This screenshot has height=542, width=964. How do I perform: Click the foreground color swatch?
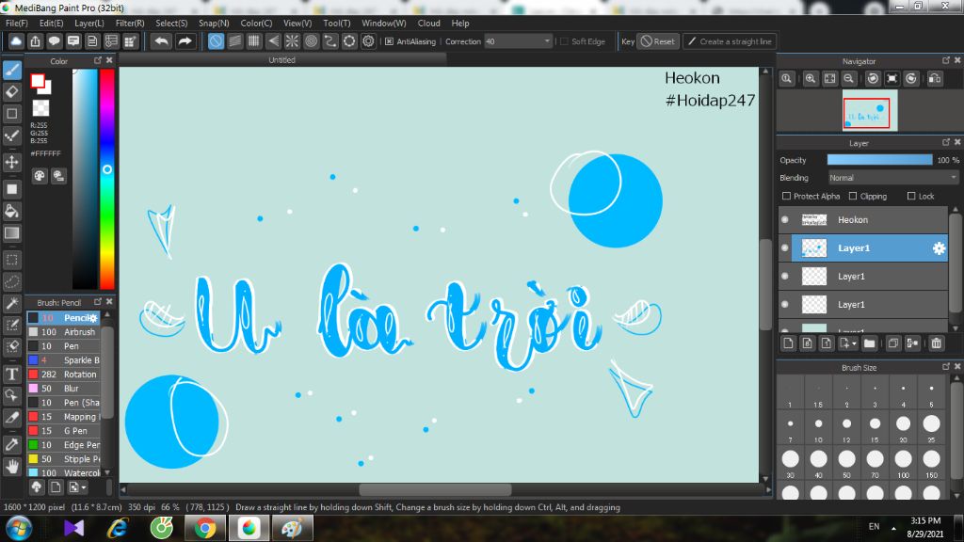(x=38, y=81)
